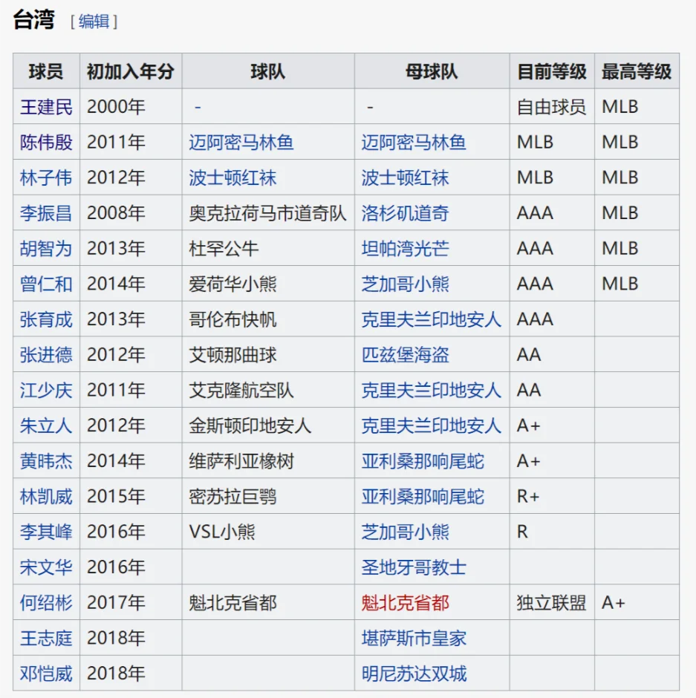Select the 初加入年分 column header
The width and height of the screenshot is (696, 698).
pyautogui.click(x=131, y=71)
